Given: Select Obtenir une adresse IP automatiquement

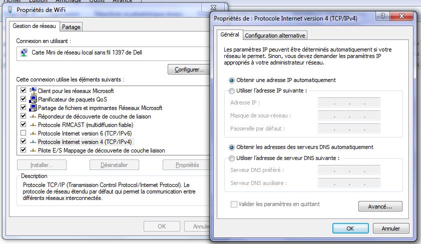Looking at the screenshot, I should coord(231,80).
